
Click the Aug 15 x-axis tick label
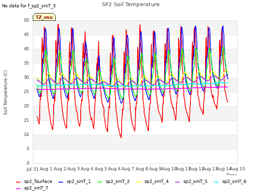[237, 169]
